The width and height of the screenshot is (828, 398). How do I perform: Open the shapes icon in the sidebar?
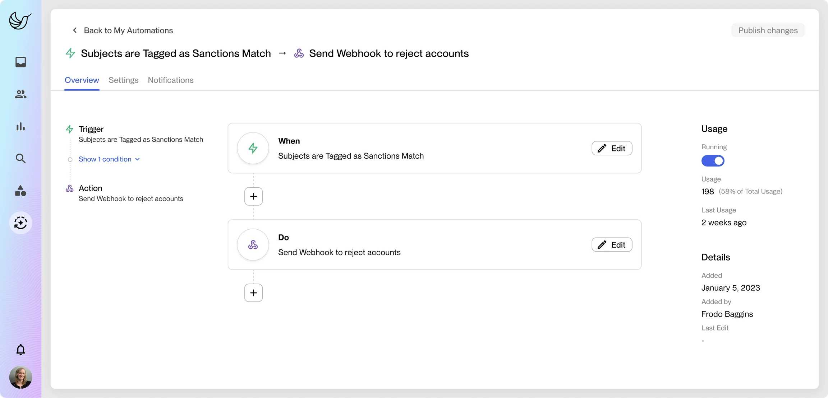pos(20,191)
